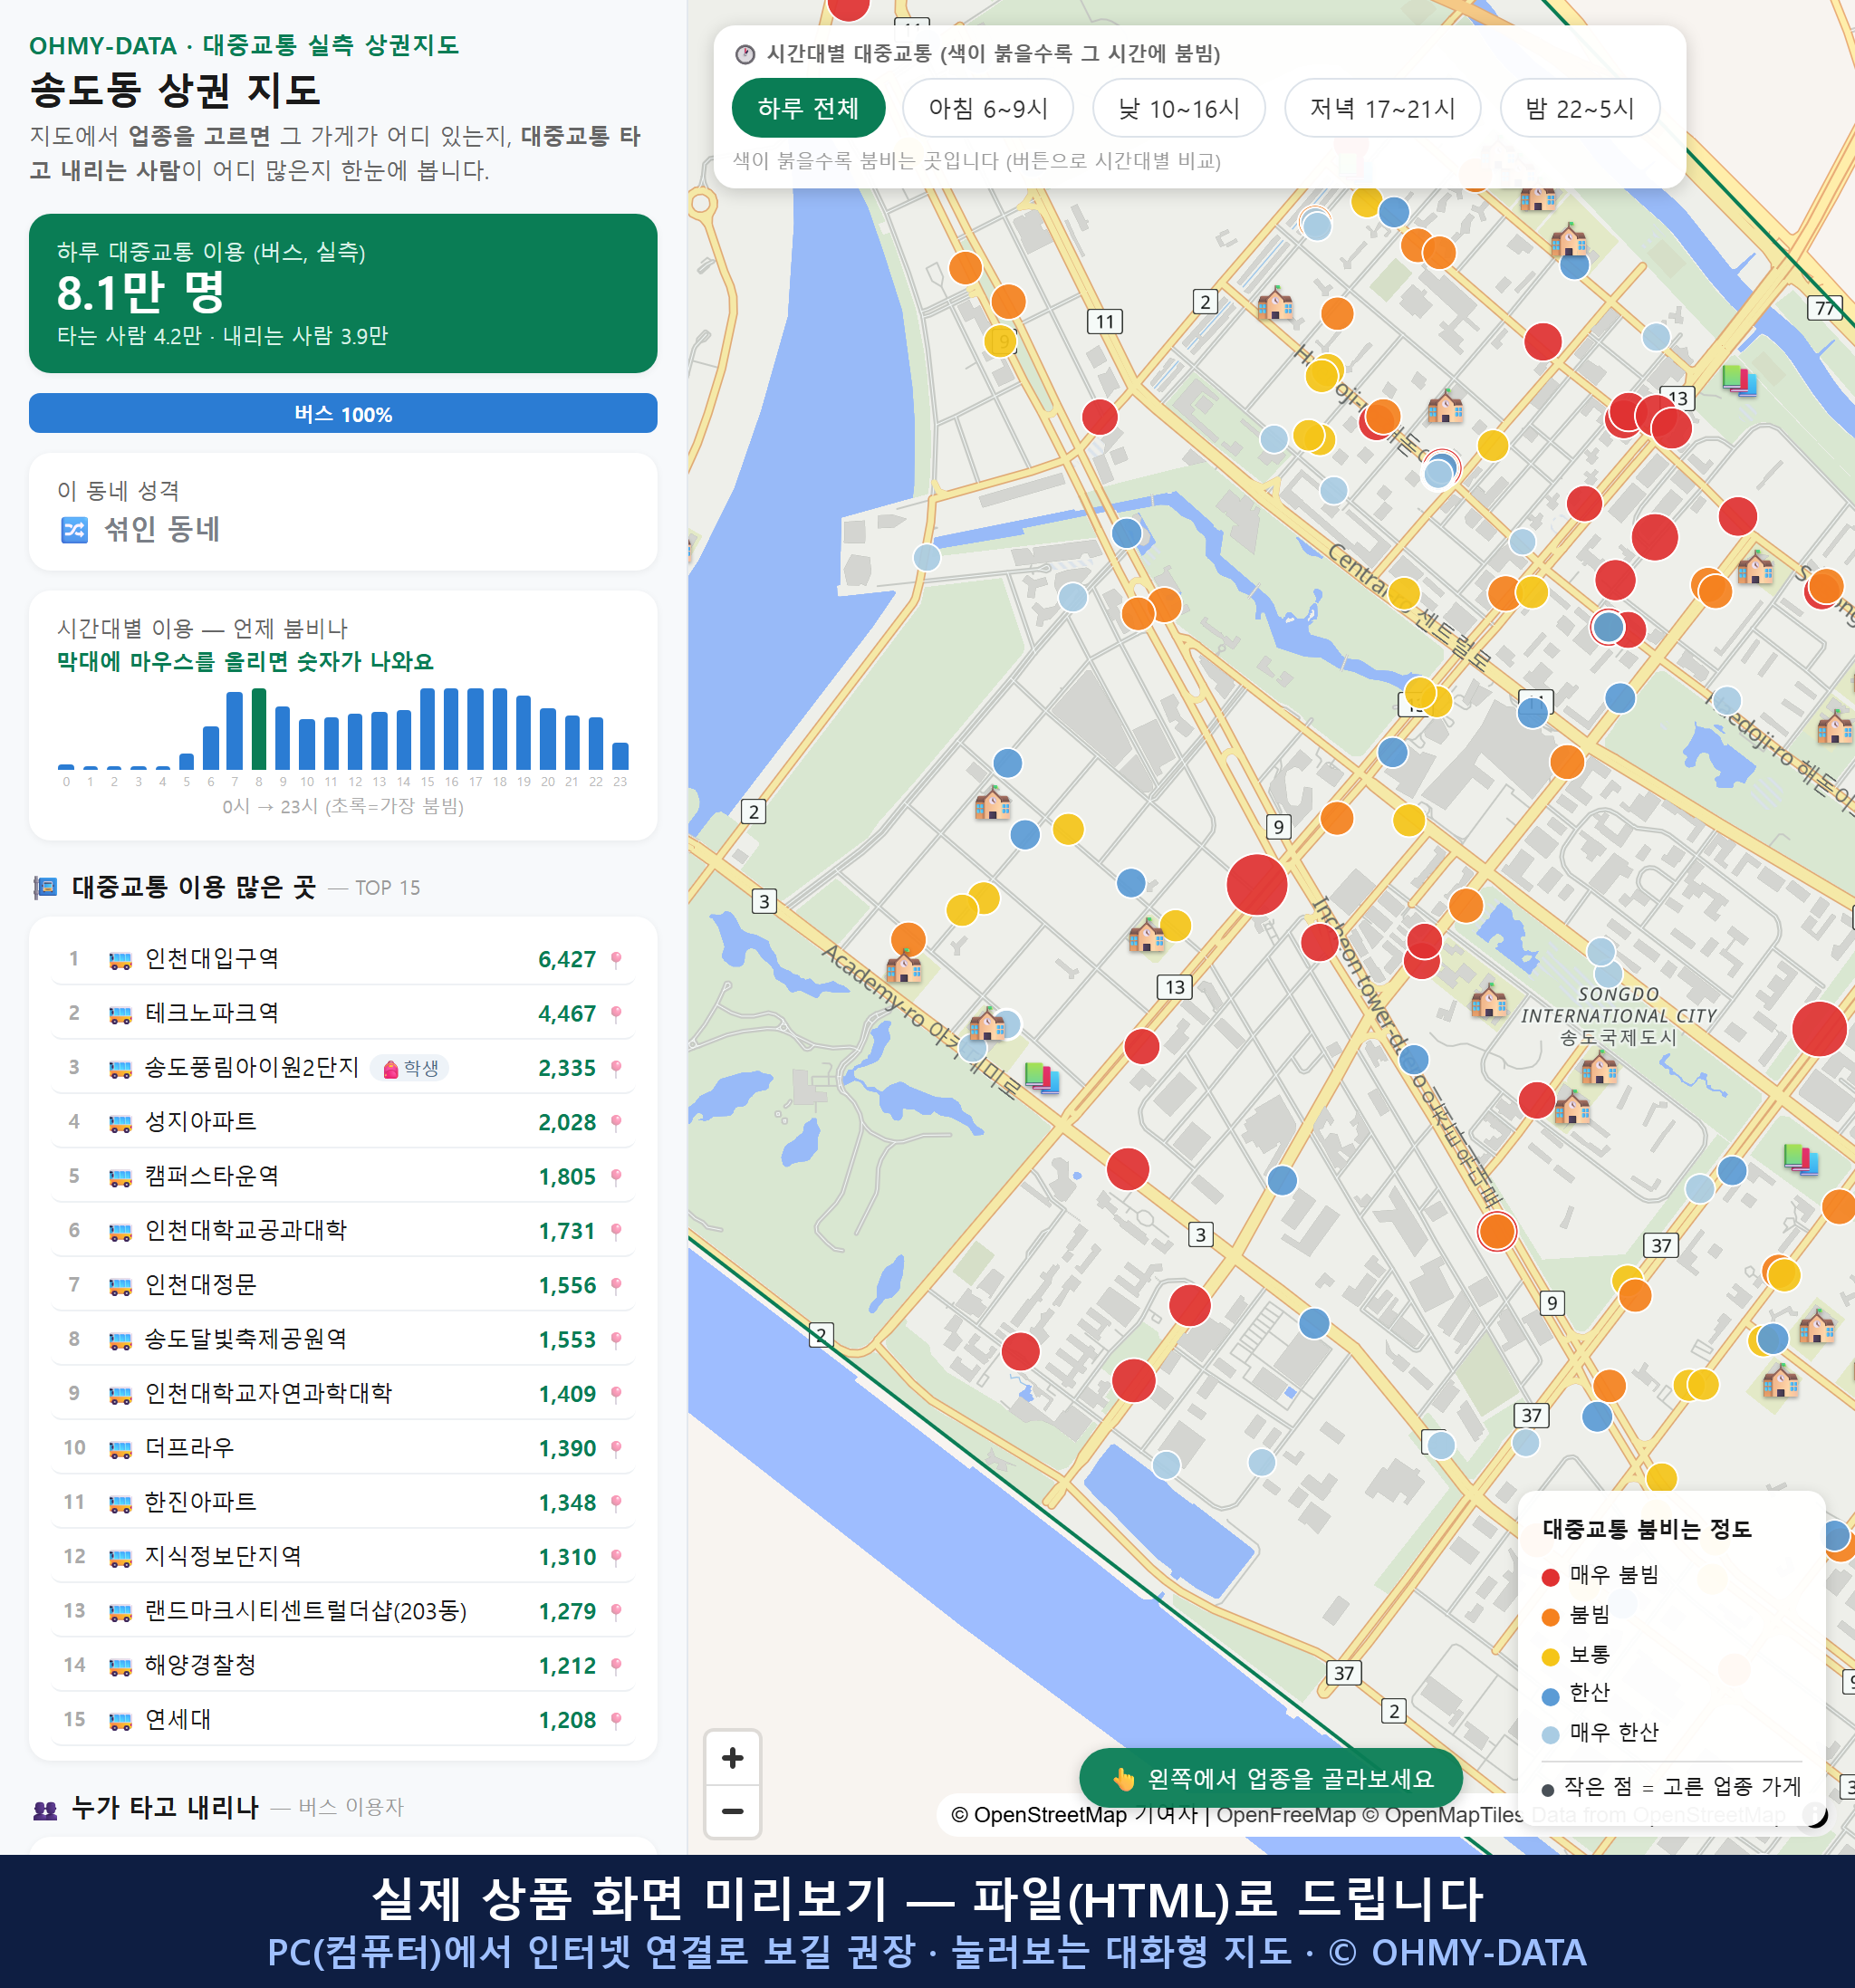Locate 테크노파크역 with its pin icon
This screenshot has height=1988, width=1855.
point(616,1014)
